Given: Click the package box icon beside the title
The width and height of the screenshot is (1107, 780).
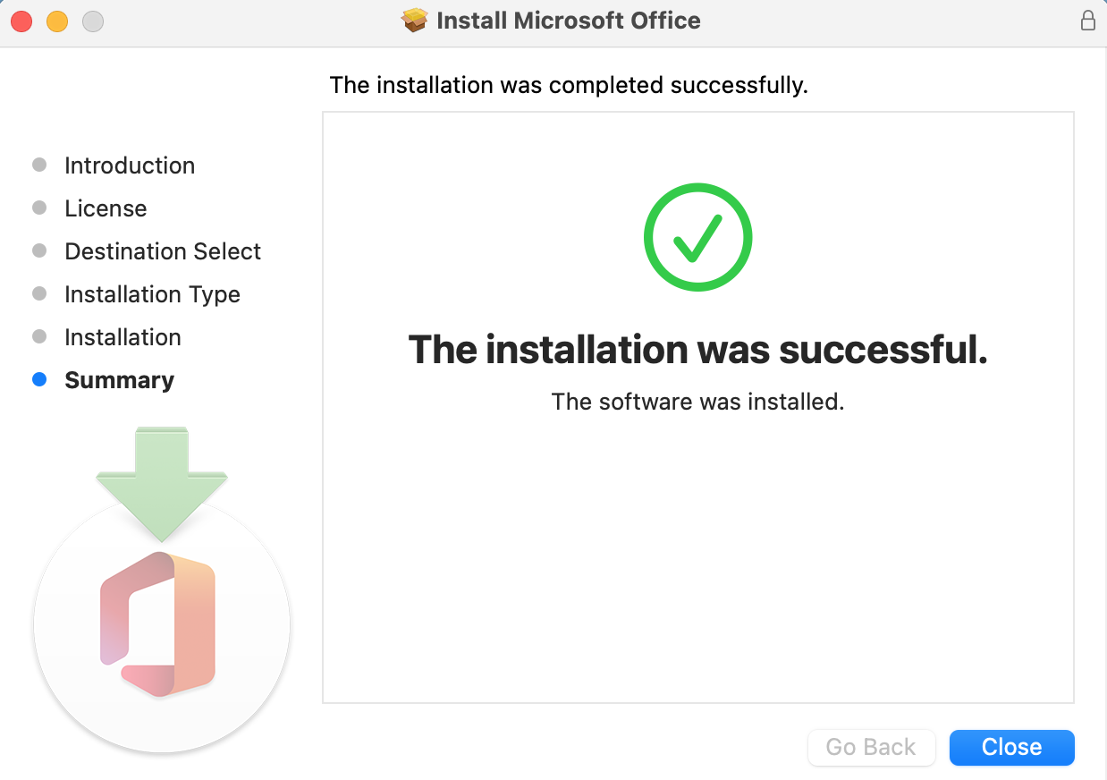Looking at the screenshot, I should [x=415, y=21].
